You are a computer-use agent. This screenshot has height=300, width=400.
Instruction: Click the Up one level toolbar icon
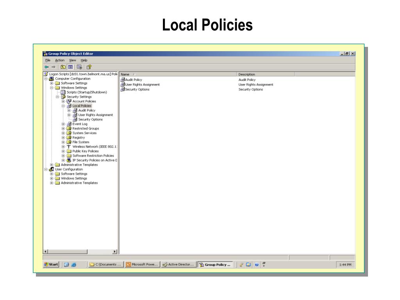pyautogui.click(x=63, y=67)
